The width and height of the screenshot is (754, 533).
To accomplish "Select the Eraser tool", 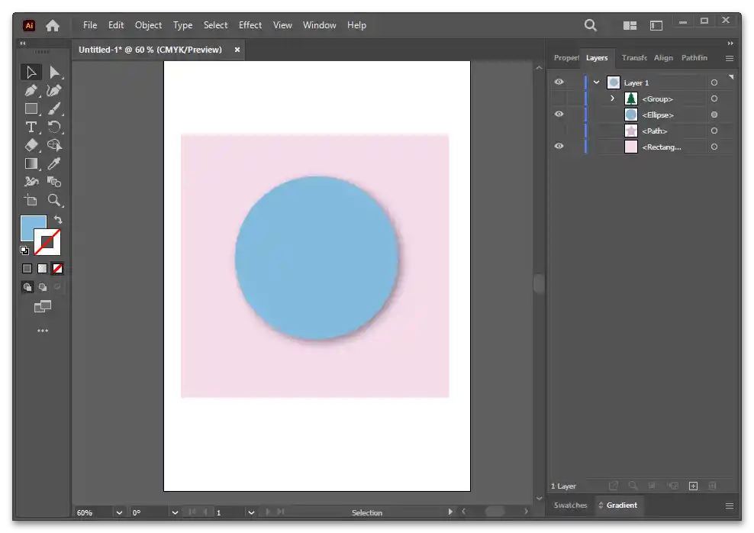I will 31,145.
